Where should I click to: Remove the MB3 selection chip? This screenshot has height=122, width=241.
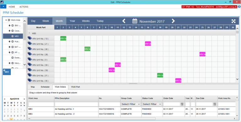click(x=4, y=70)
